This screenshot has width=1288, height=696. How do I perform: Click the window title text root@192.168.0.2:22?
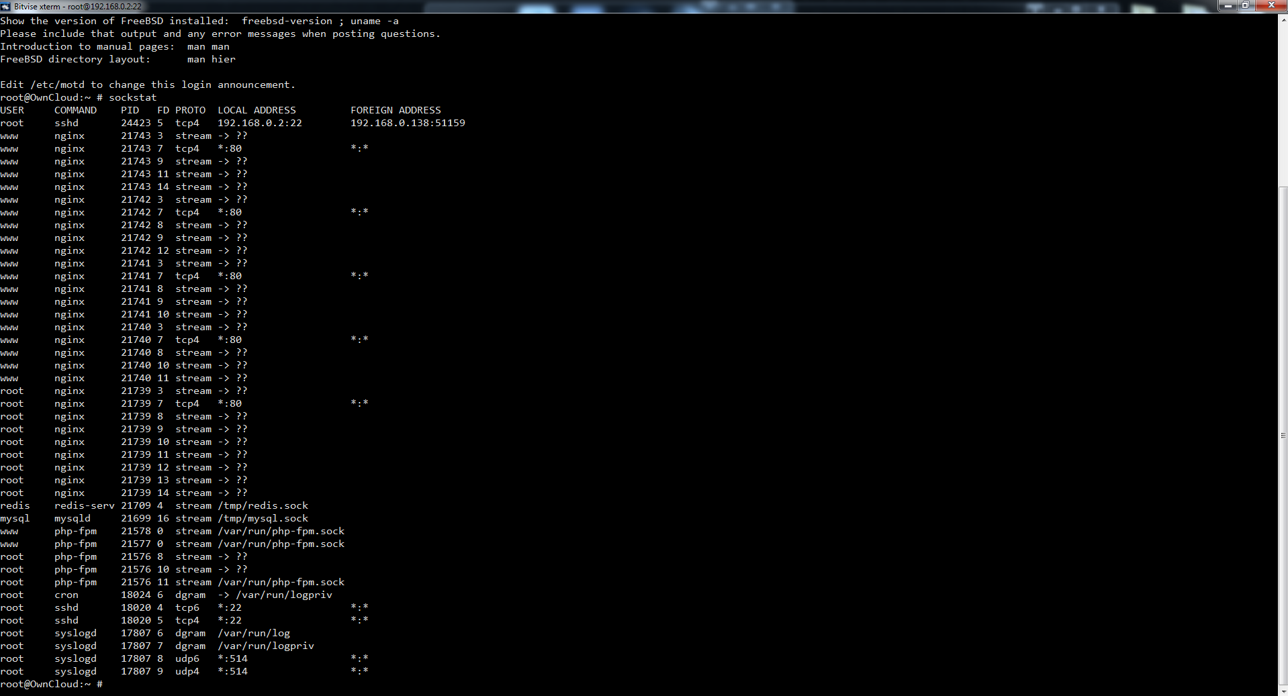[104, 7]
